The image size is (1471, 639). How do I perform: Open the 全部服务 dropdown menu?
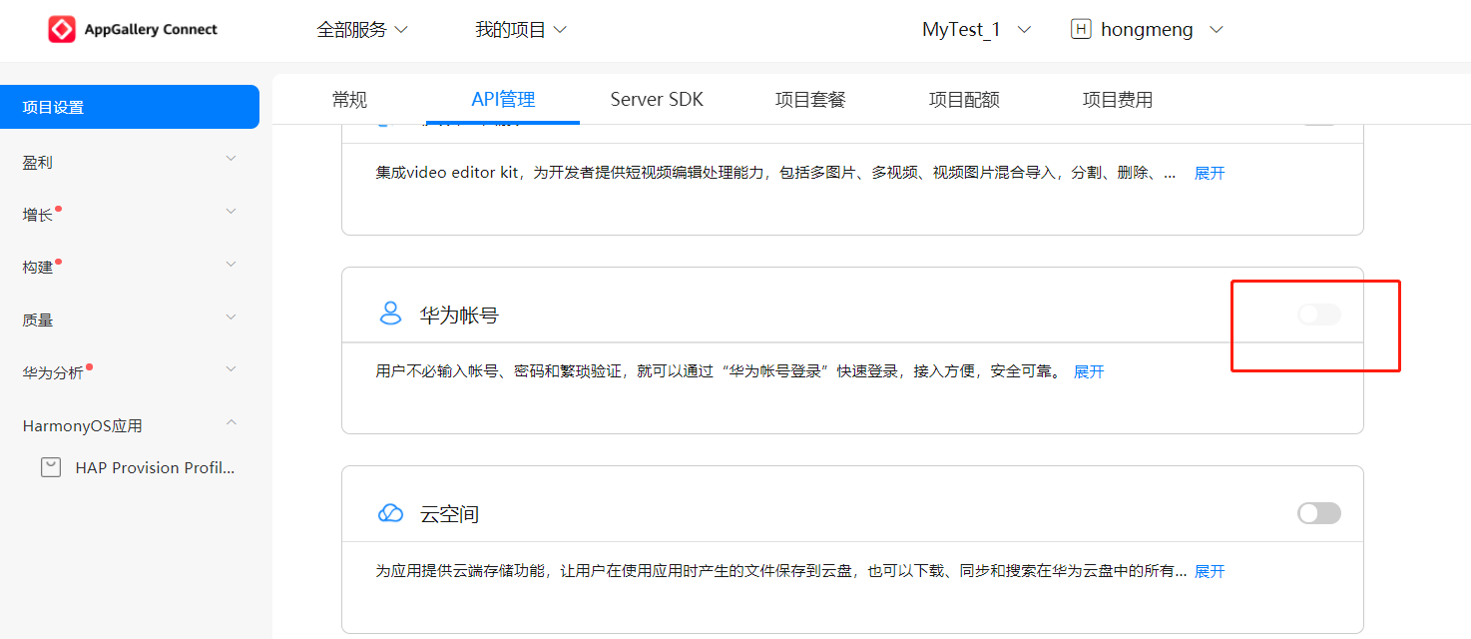point(362,30)
